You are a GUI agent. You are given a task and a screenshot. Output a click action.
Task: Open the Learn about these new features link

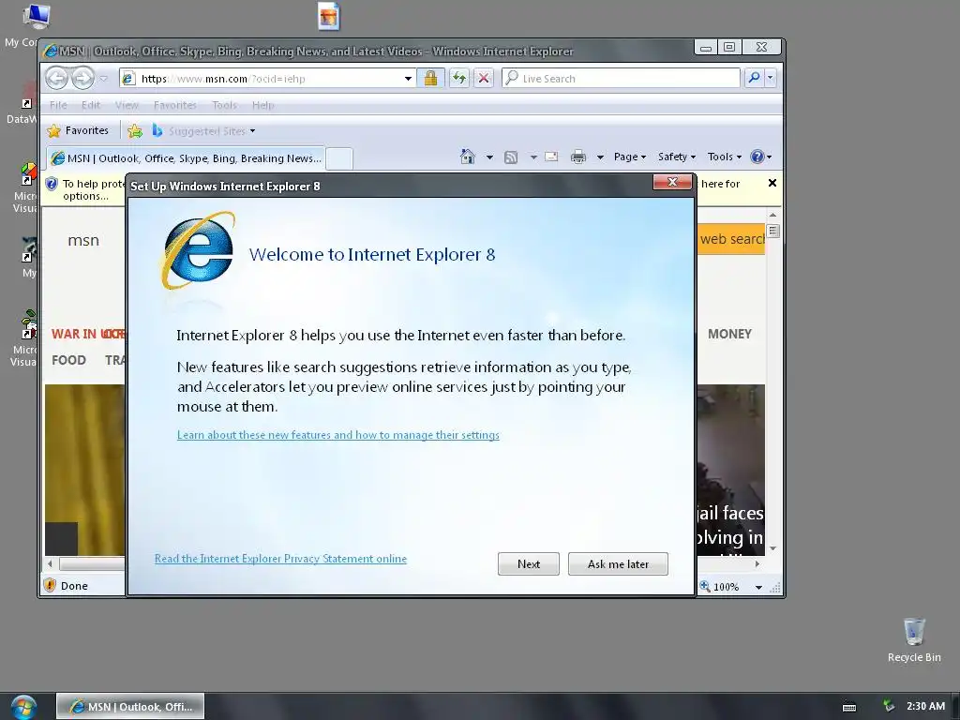point(337,435)
